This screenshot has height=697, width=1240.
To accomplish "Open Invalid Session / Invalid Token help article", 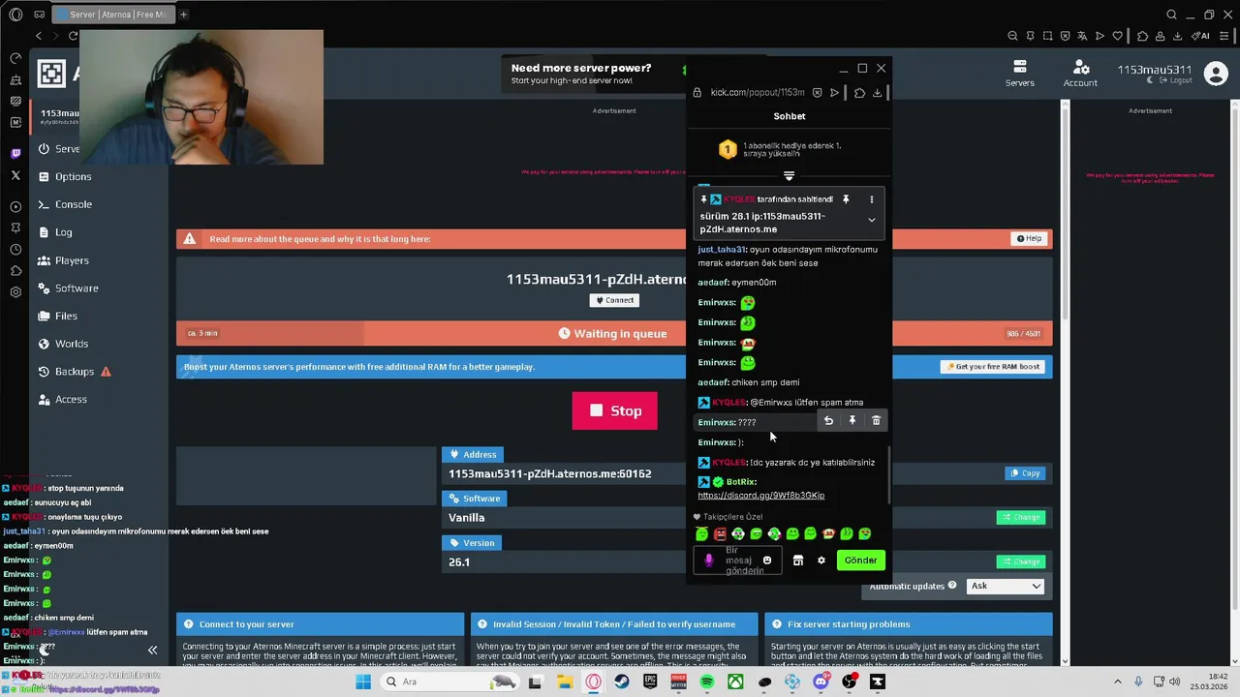I will (614, 624).
